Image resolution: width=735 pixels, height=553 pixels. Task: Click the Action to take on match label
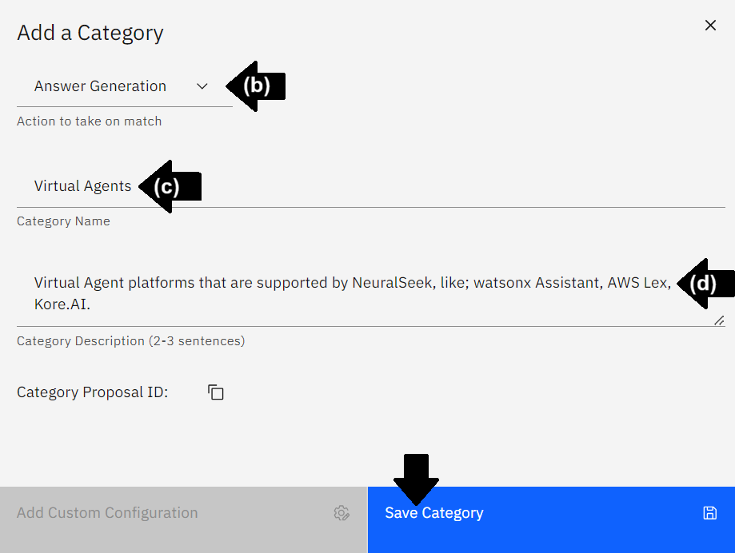89,121
